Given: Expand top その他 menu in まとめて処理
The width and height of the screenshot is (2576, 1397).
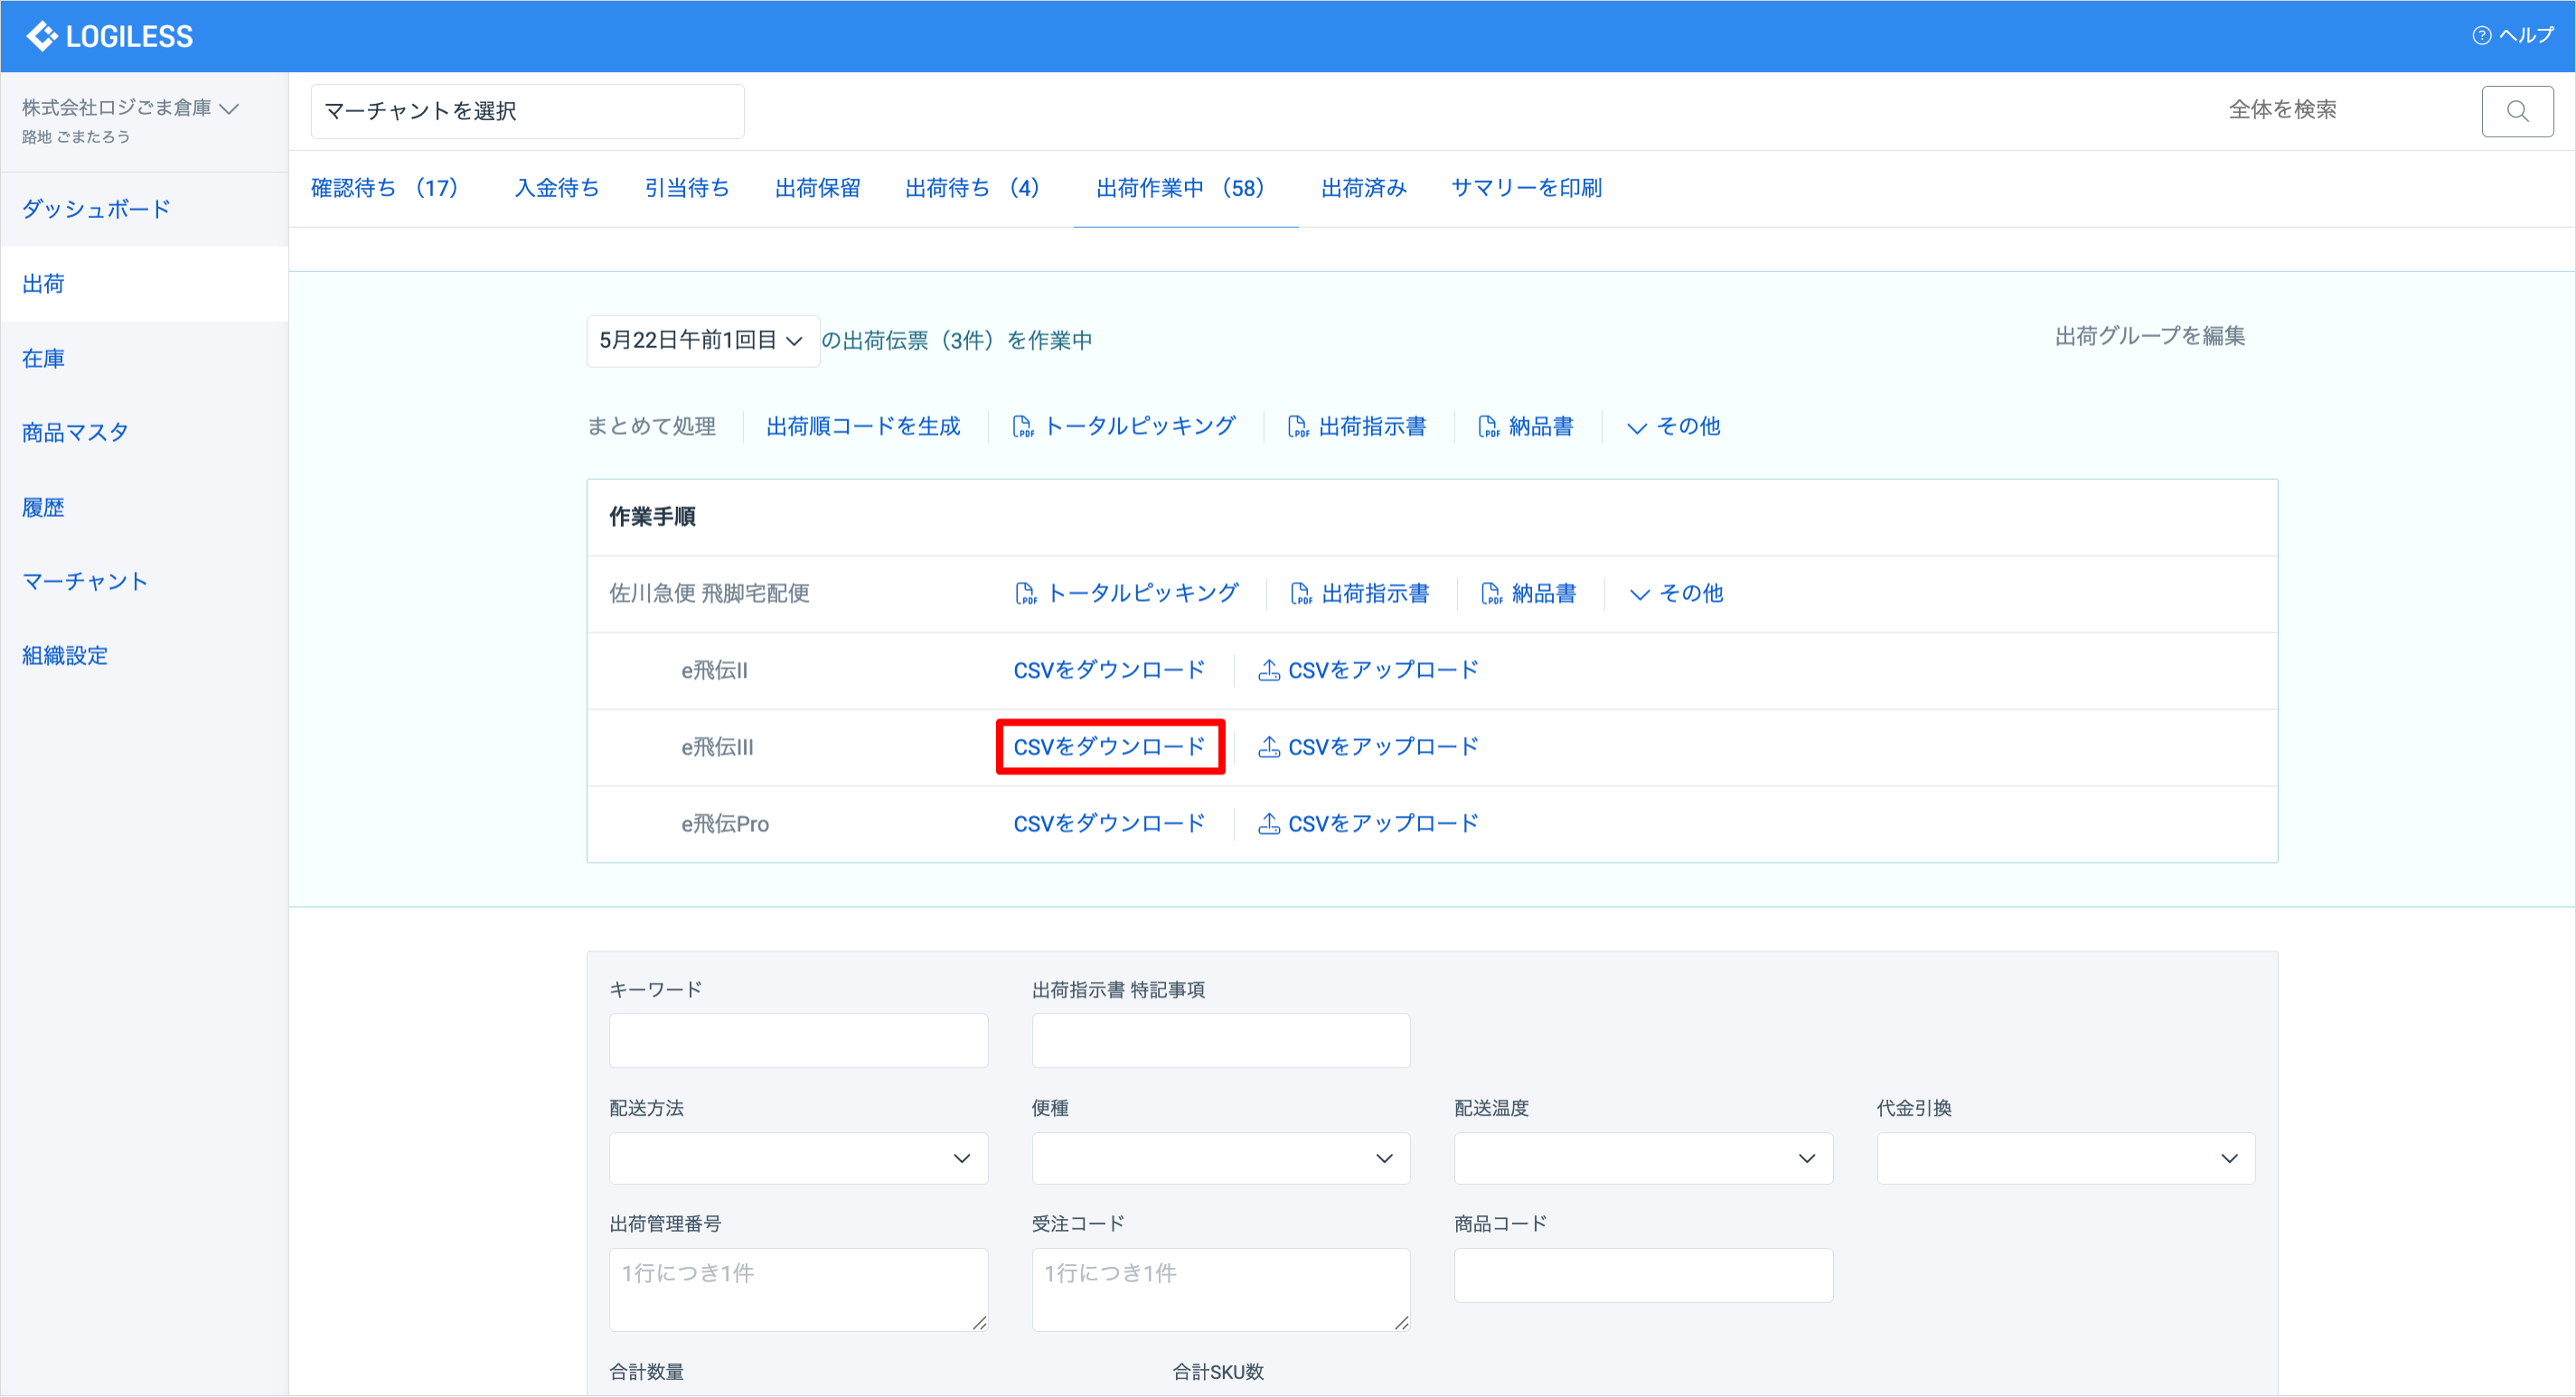Looking at the screenshot, I should tap(1673, 426).
